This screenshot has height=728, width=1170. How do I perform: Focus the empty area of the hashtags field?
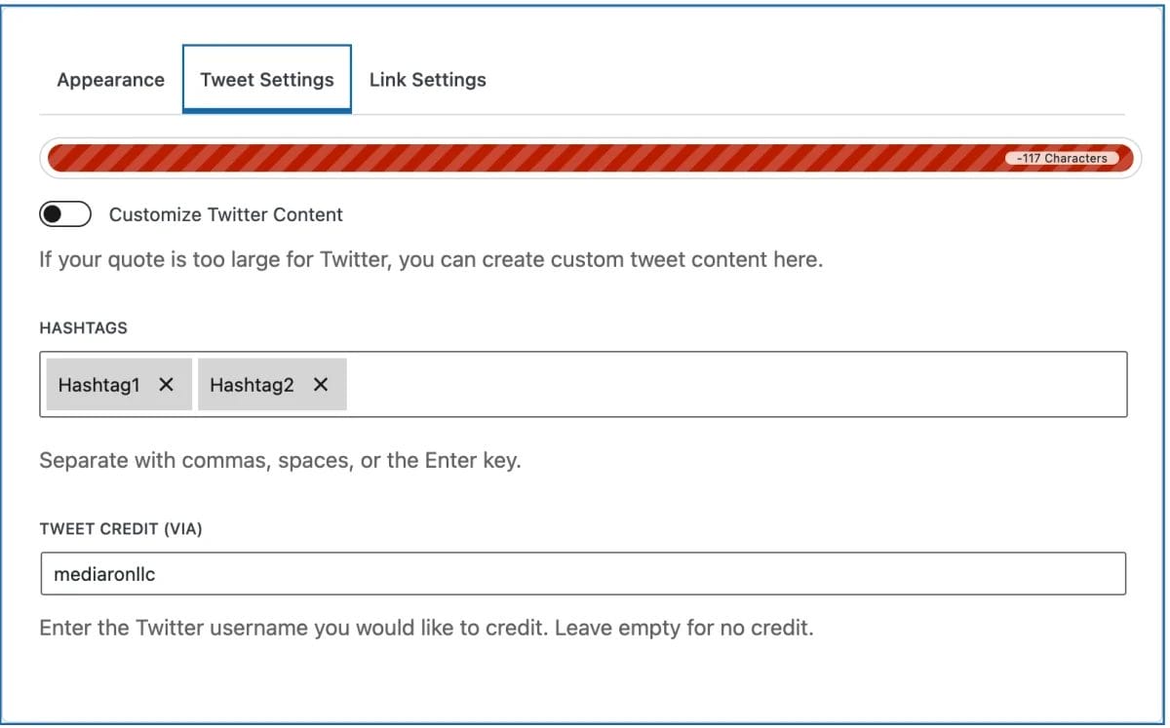731,385
